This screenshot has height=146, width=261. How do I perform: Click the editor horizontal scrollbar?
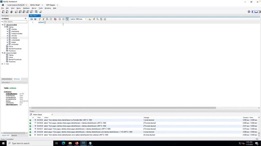point(124,108)
